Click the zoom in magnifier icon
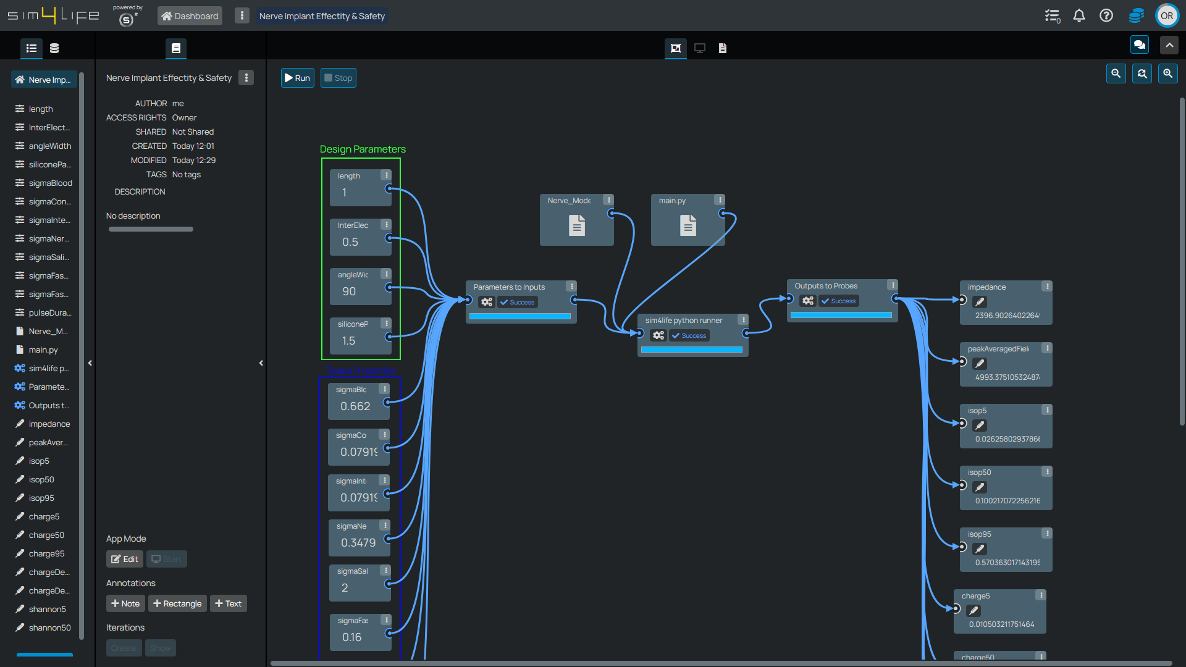This screenshot has width=1186, height=667. click(x=1167, y=73)
